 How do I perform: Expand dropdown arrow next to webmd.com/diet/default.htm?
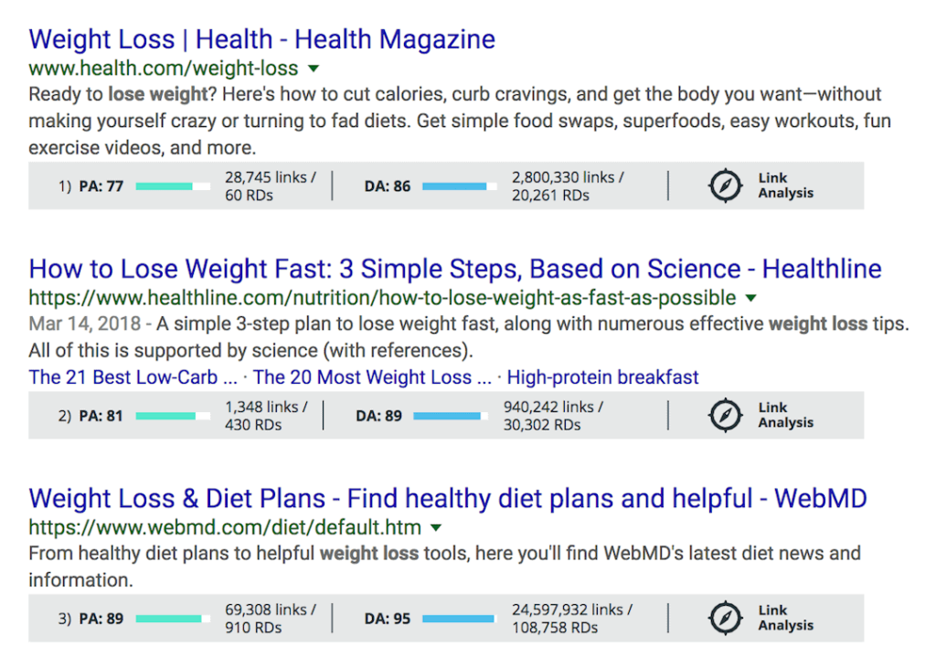coord(436,527)
